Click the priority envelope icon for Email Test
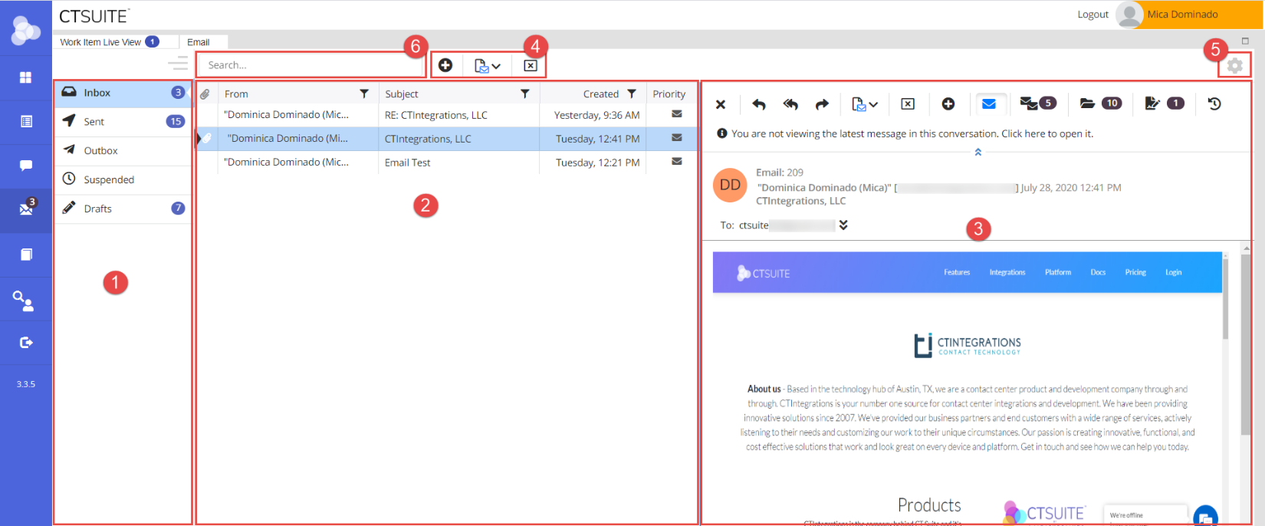The image size is (1265, 526). [677, 162]
